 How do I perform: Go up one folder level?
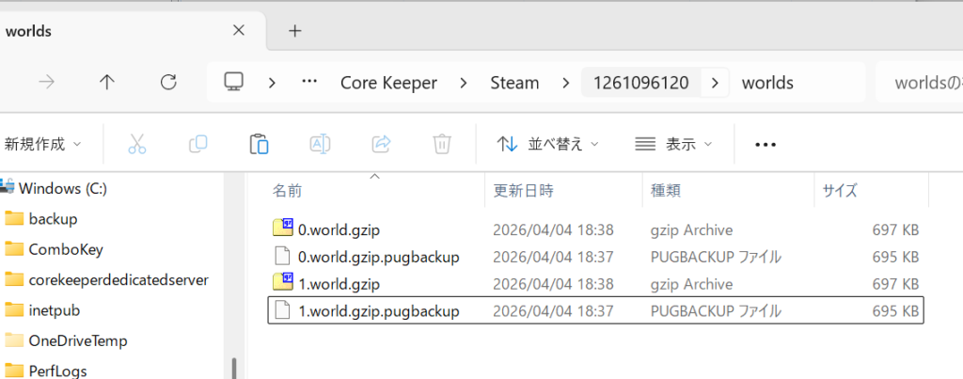107,83
